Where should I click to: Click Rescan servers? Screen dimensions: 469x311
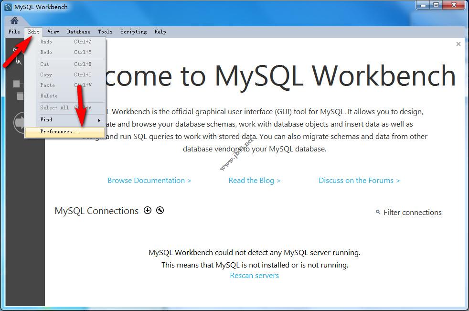[x=254, y=275]
